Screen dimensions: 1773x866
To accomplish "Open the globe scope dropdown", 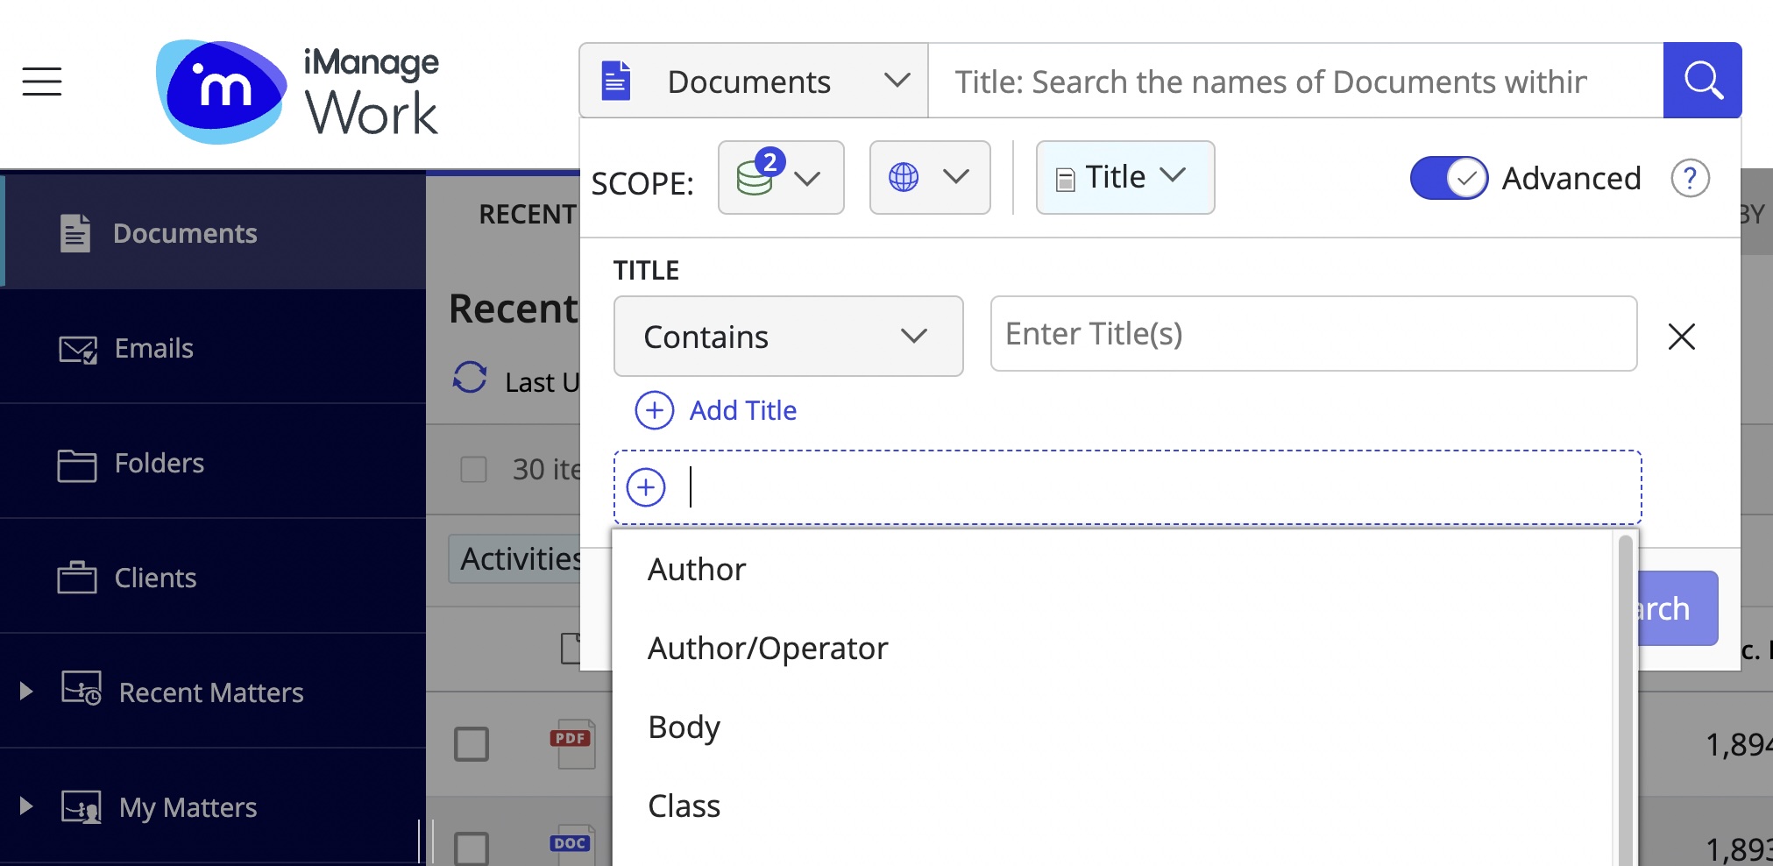I will (930, 178).
